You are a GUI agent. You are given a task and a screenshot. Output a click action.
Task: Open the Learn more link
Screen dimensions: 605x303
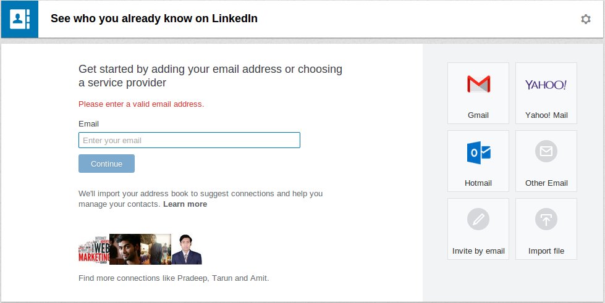pyautogui.click(x=185, y=204)
